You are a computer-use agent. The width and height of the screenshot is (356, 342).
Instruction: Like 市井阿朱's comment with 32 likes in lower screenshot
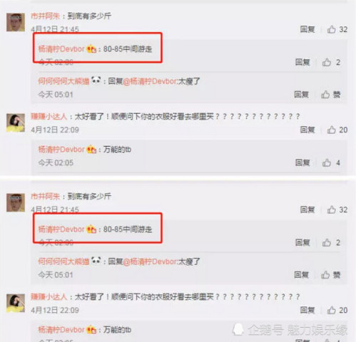(332, 209)
